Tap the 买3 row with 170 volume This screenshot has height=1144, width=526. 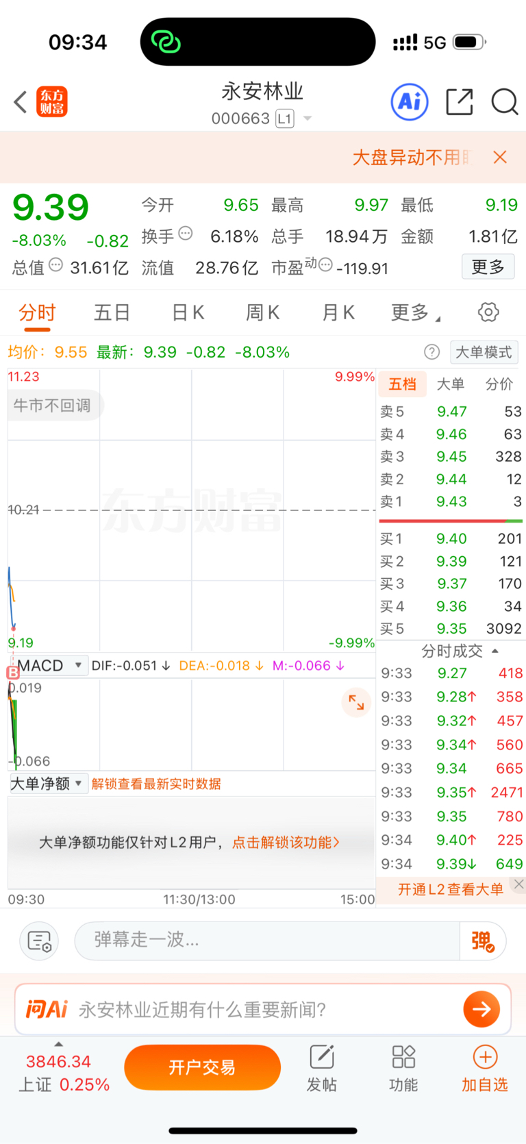pos(451,584)
